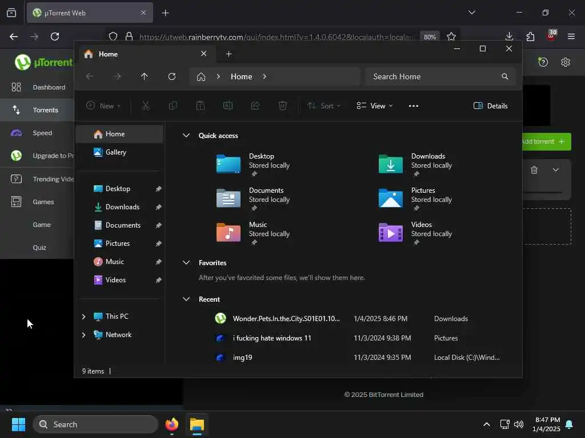The image size is (585, 438).
Task: Reload the uTorrent Web page in browser
Action: [55, 36]
